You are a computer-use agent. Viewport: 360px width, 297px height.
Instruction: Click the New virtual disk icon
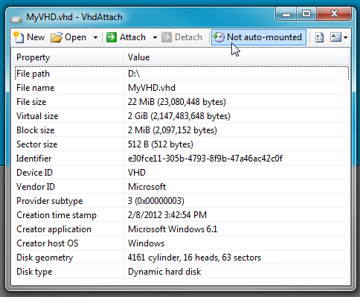click(19, 37)
